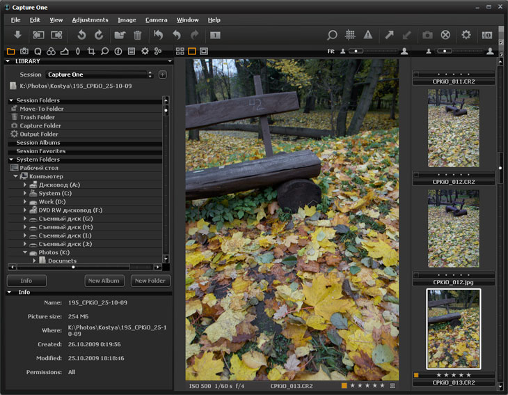508x395 pixels.
Task: Toggle the single image viewer mode
Action: point(192,51)
